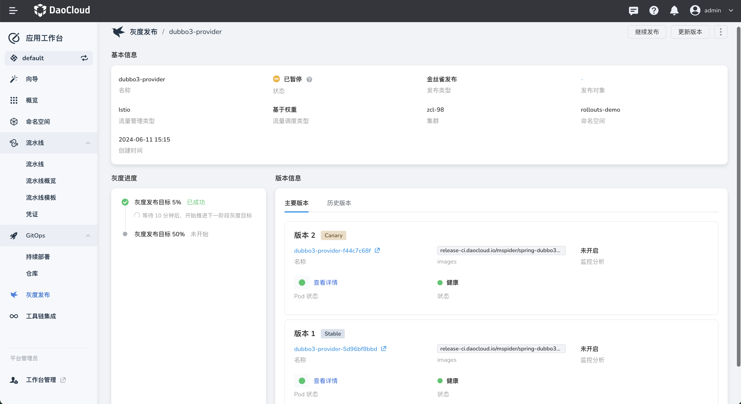Click the 更新版本 button

[690, 32]
